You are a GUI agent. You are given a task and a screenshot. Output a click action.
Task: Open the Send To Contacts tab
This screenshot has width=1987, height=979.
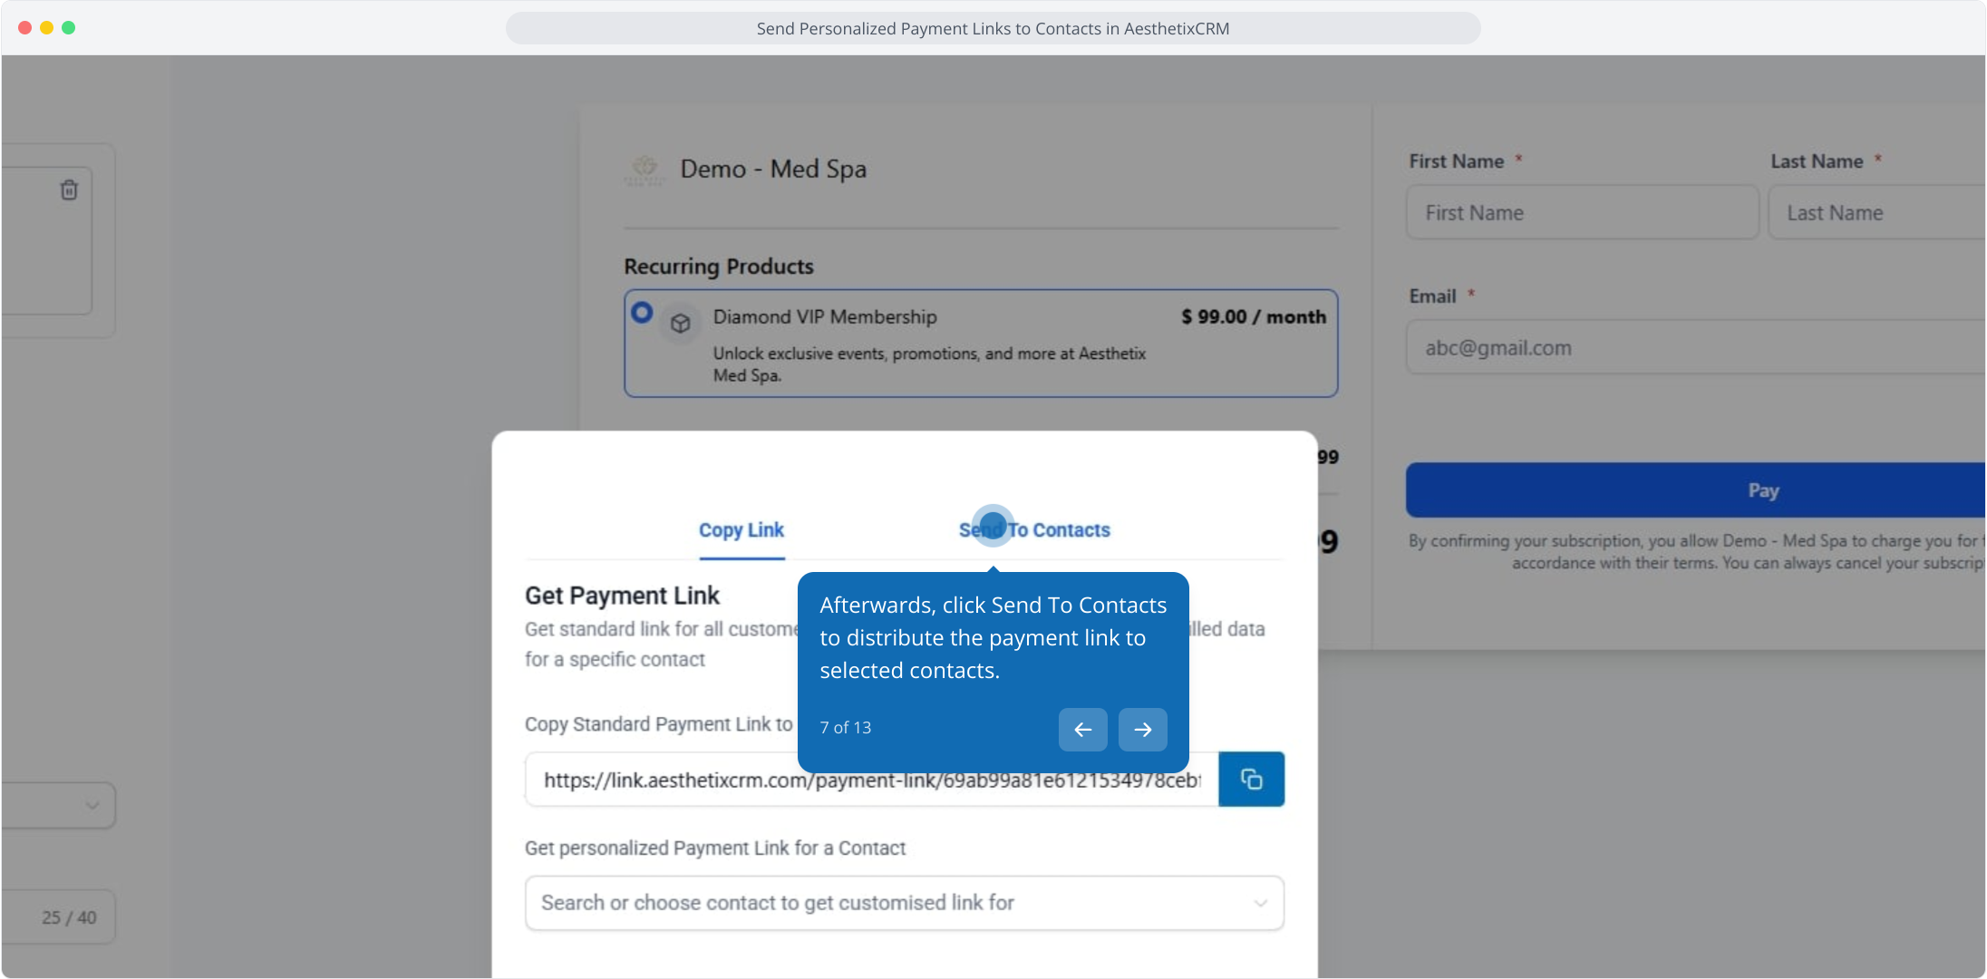[1034, 530]
